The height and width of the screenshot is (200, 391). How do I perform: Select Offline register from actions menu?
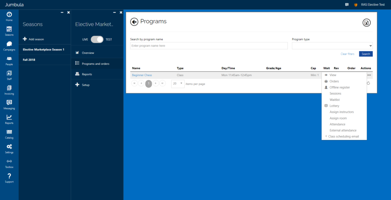tap(339, 87)
